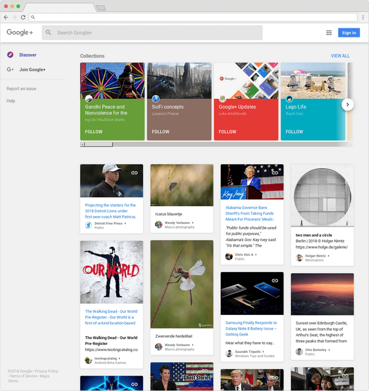This screenshot has height=391, width=369.
Task: Expand arrow next to Saurabh Tripathi
Action: 263,352
